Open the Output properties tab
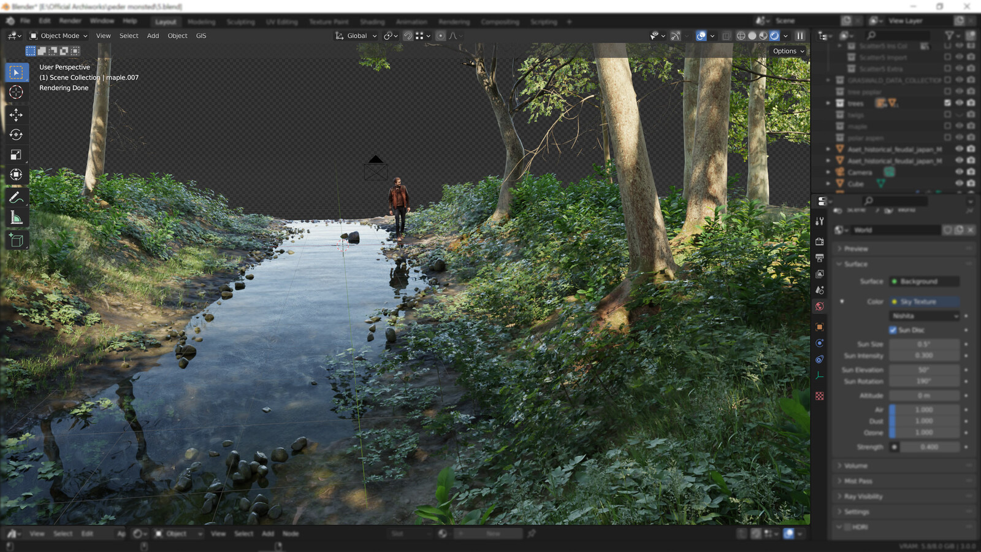981x552 pixels. [x=820, y=258]
